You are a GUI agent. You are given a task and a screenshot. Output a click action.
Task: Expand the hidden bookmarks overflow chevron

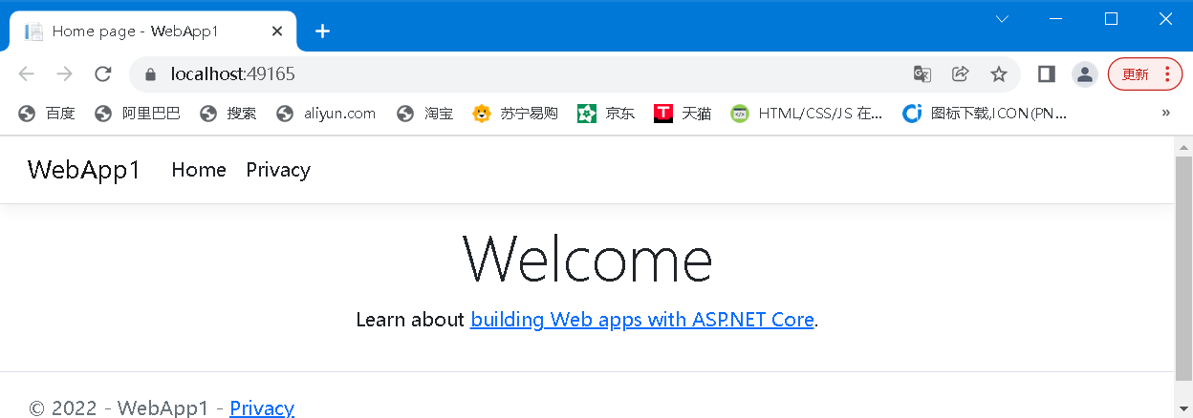coord(1165,114)
